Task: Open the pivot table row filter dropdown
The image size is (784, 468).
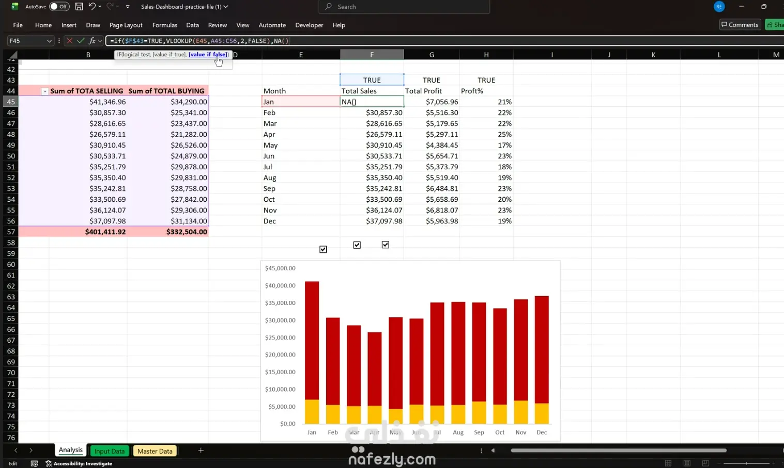Action: coord(44,91)
